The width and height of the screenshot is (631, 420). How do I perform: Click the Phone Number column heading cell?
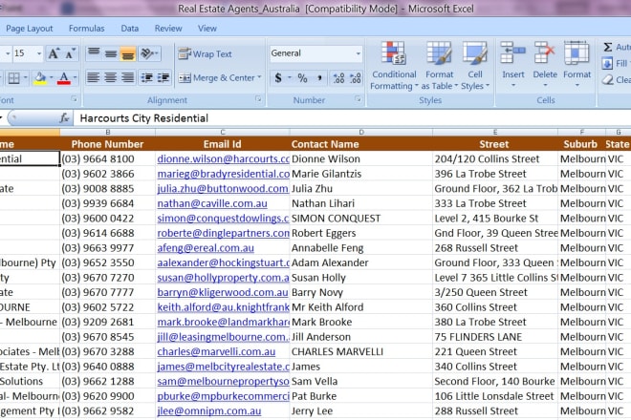pyautogui.click(x=107, y=144)
